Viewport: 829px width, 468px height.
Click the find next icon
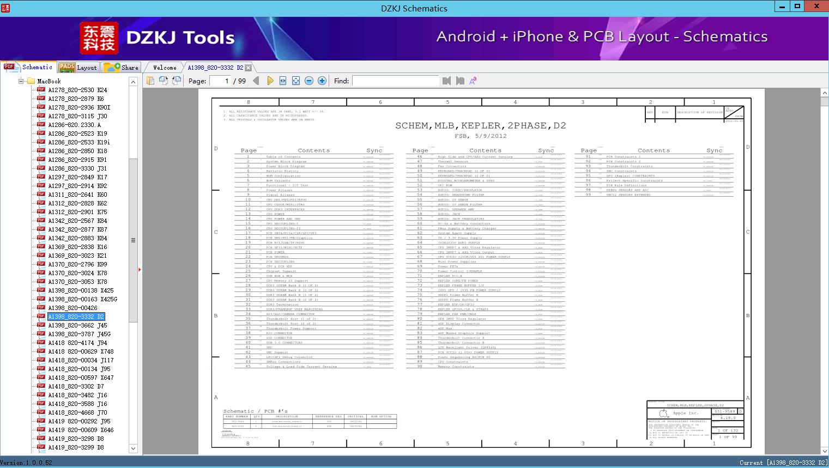tap(460, 81)
